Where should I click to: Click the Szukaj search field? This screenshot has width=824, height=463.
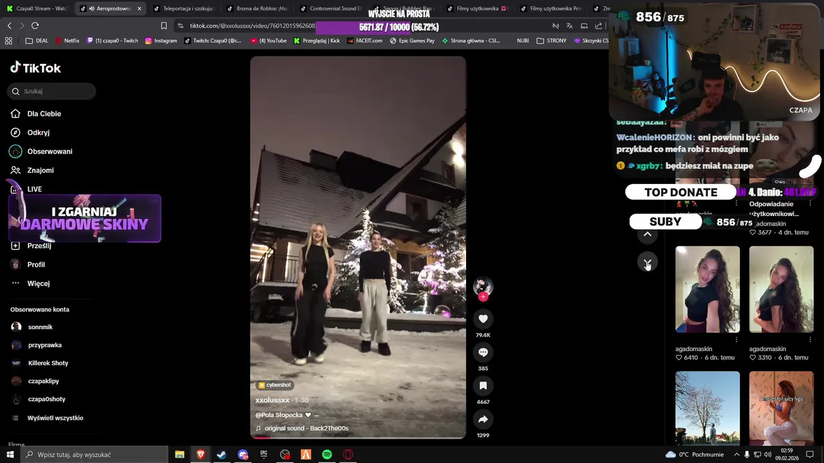coord(52,91)
